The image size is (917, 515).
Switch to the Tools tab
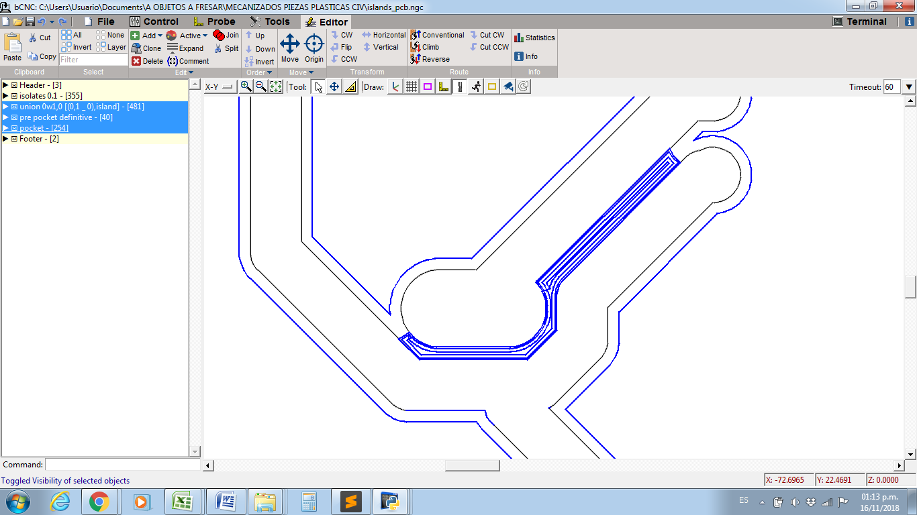click(270, 21)
